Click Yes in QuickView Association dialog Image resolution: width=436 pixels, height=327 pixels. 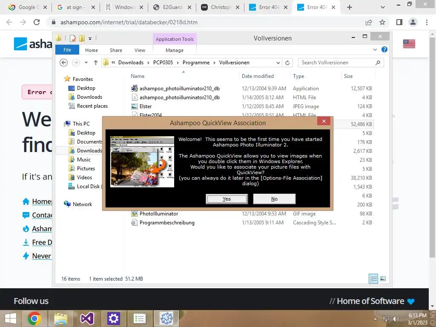click(x=227, y=199)
